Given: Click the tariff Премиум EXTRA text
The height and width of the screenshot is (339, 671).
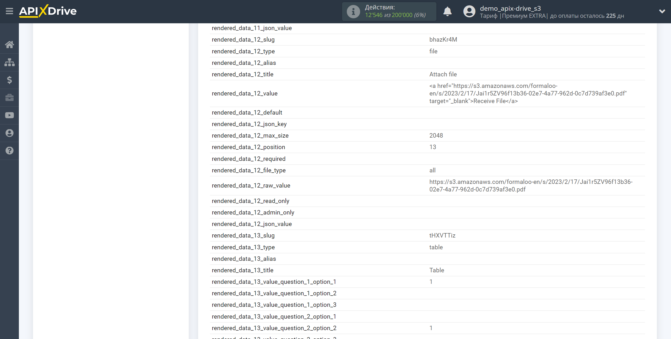Looking at the screenshot, I should coord(524,16).
